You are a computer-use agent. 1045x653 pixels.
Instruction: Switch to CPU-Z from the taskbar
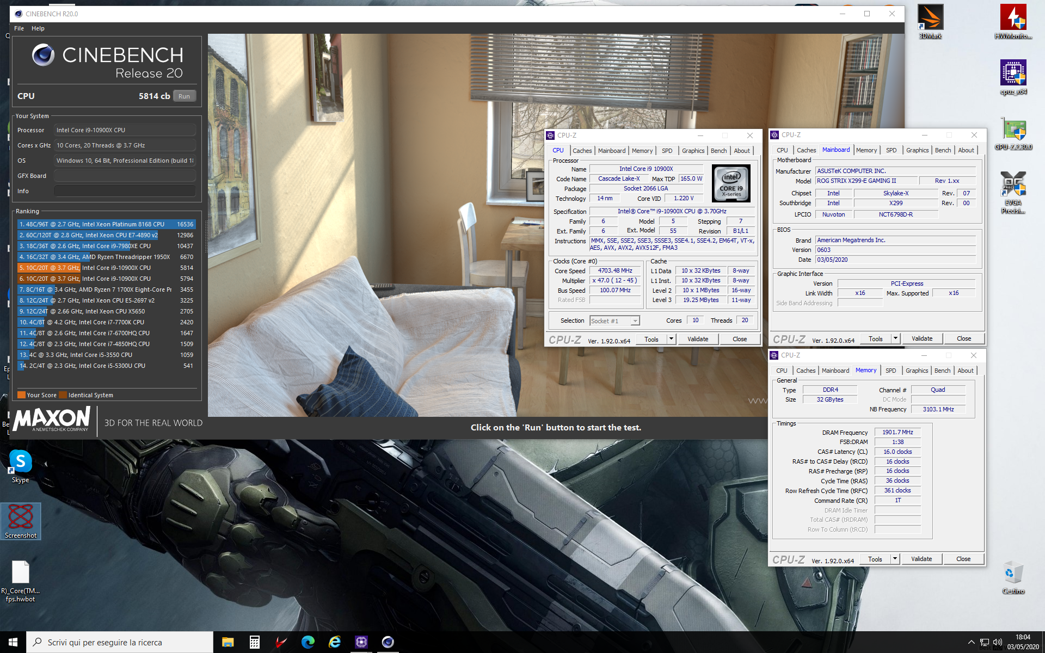[x=361, y=642]
